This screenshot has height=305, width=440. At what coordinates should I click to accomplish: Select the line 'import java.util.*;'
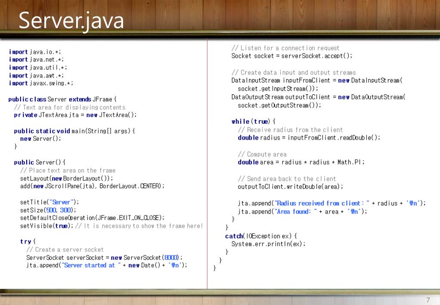(38, 68)
